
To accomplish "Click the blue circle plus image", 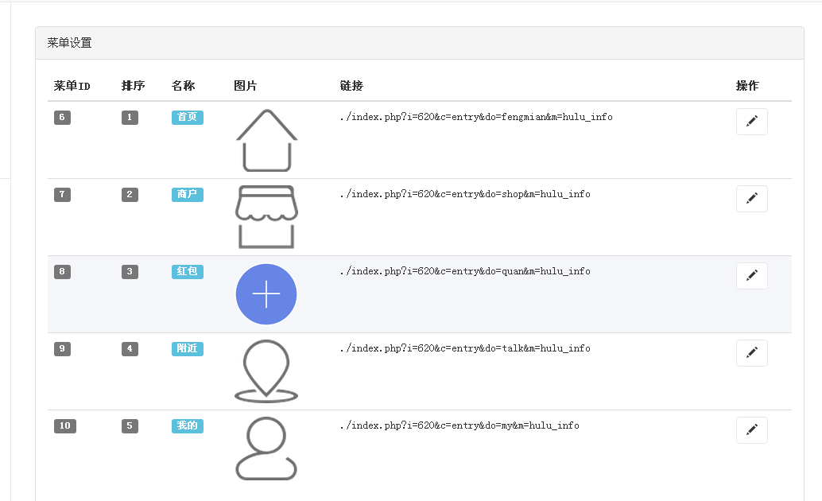I will [266, 294].
